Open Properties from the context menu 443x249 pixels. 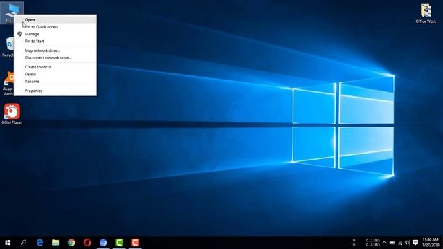pos(55,91)
